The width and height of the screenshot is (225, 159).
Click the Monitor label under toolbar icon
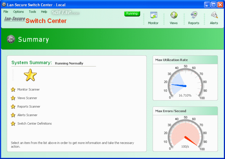coord(153,23)
